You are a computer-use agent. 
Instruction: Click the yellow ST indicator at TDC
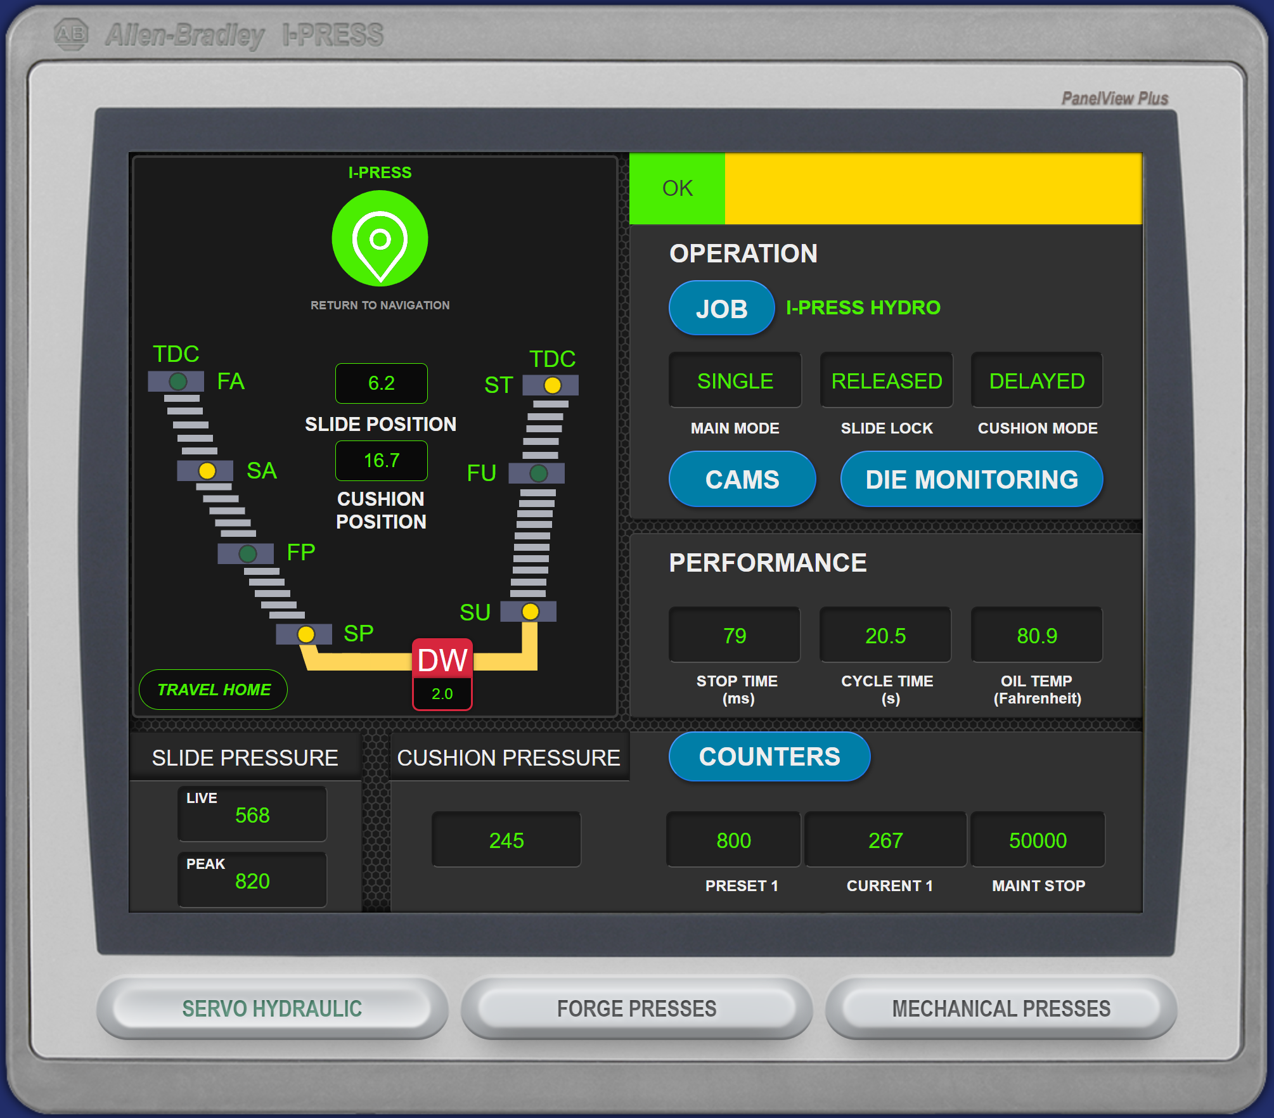point(552,385)
